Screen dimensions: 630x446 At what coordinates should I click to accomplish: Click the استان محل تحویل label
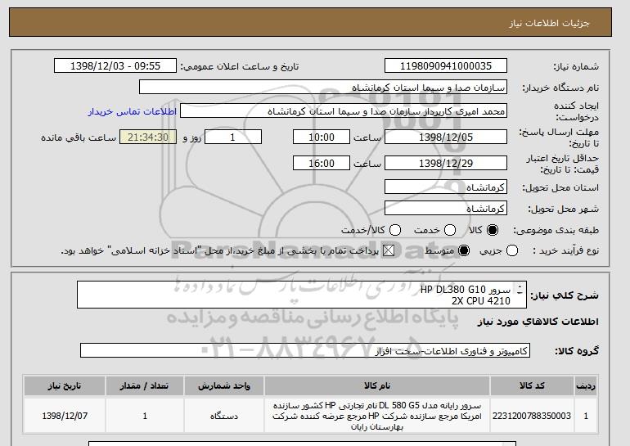point(560,187)
